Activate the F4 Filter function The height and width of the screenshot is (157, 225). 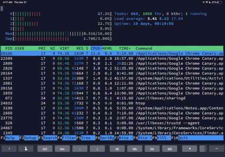tap(67, 138)
